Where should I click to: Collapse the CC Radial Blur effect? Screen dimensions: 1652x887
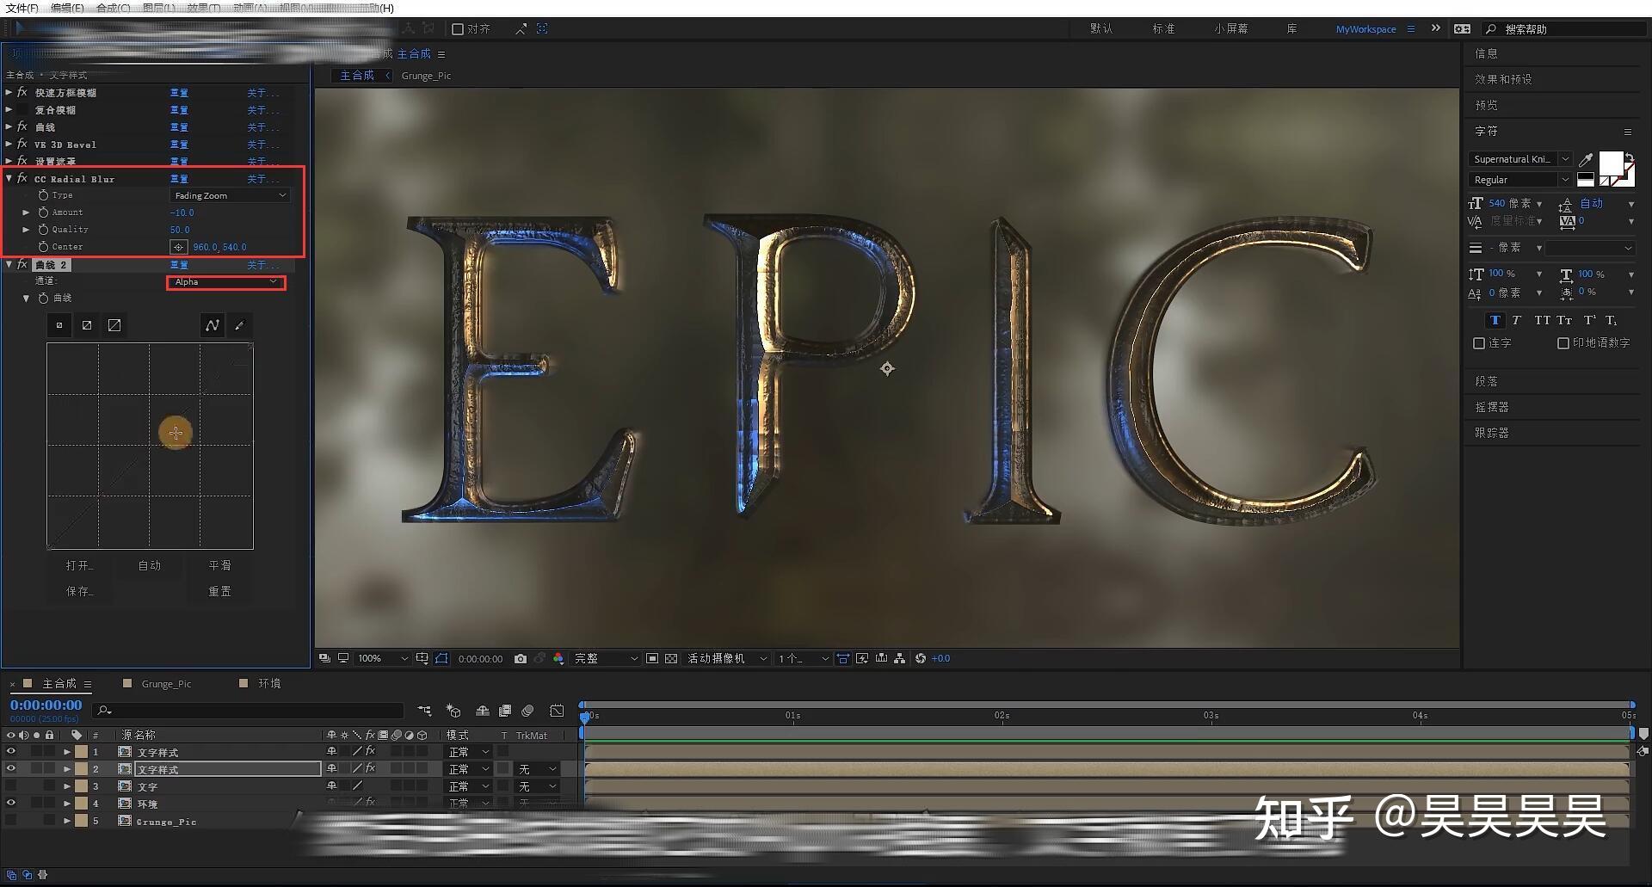click(x=9, y=179)
